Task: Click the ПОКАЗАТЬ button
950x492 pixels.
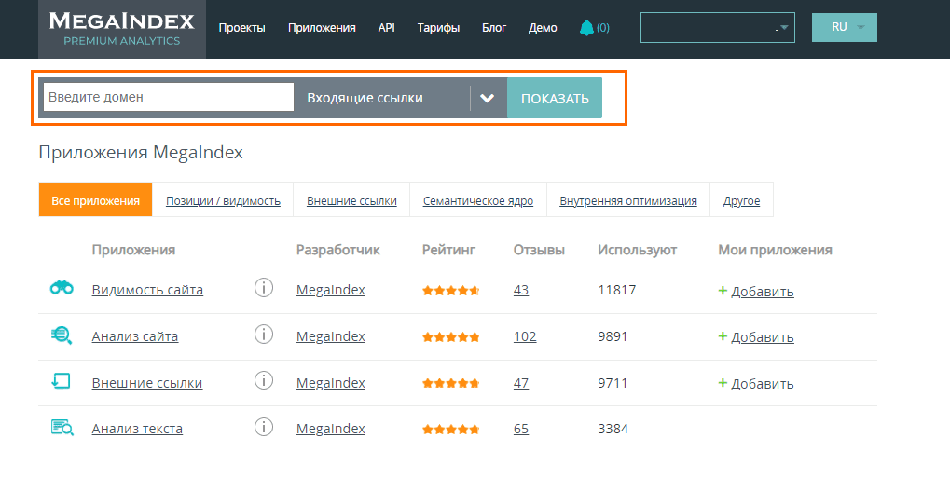Action: [555, 98]
